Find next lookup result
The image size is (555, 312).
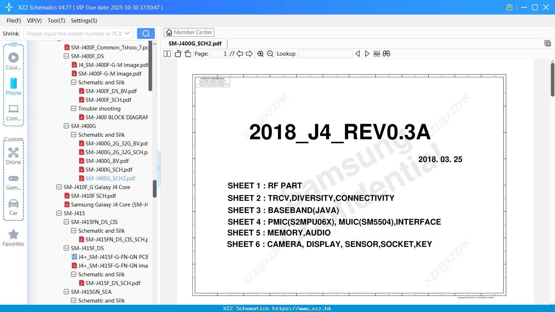(367, 53)
